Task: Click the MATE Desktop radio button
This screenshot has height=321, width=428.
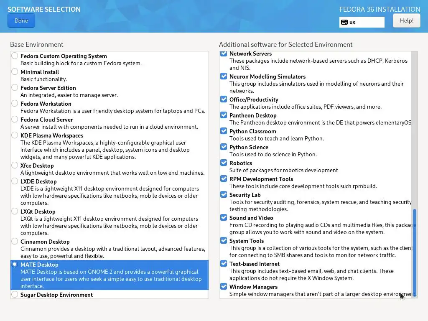Action: (x=15, y=264)
